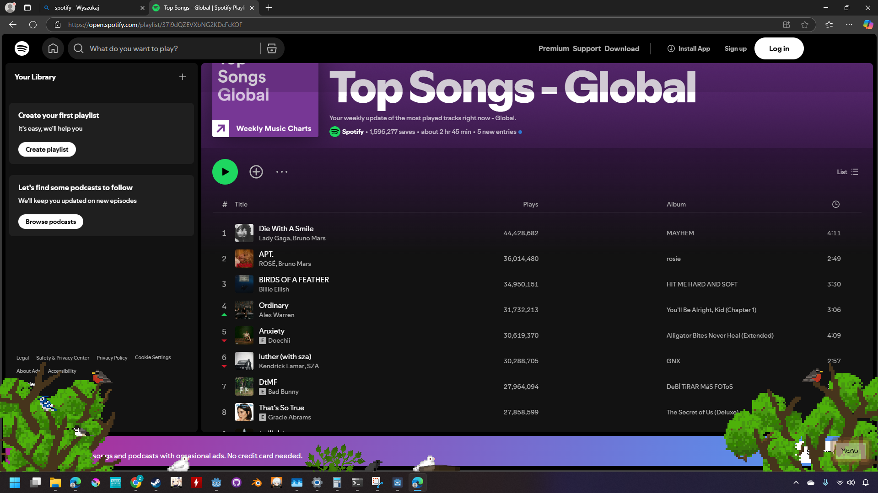Open Copilot in the browser
The width and height of the screenshot is (878, 493).
(868, 25)
